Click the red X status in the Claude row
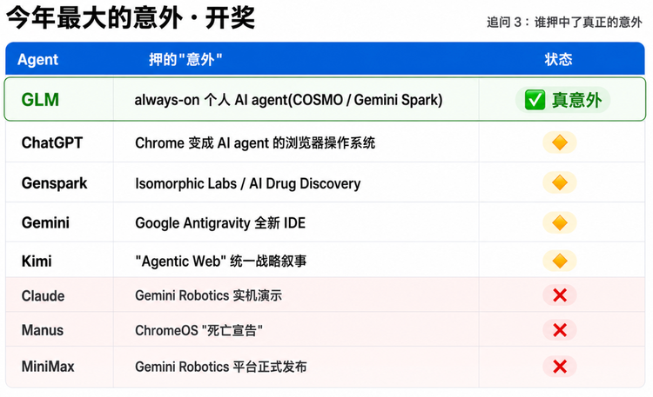This screenshot has width=653, height=397. [560, 295]
